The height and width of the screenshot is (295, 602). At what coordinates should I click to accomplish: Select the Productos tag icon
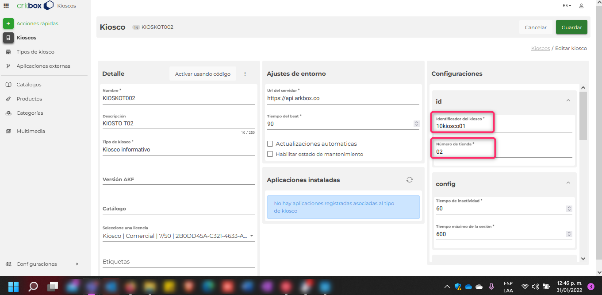click(x=8, y=98)
